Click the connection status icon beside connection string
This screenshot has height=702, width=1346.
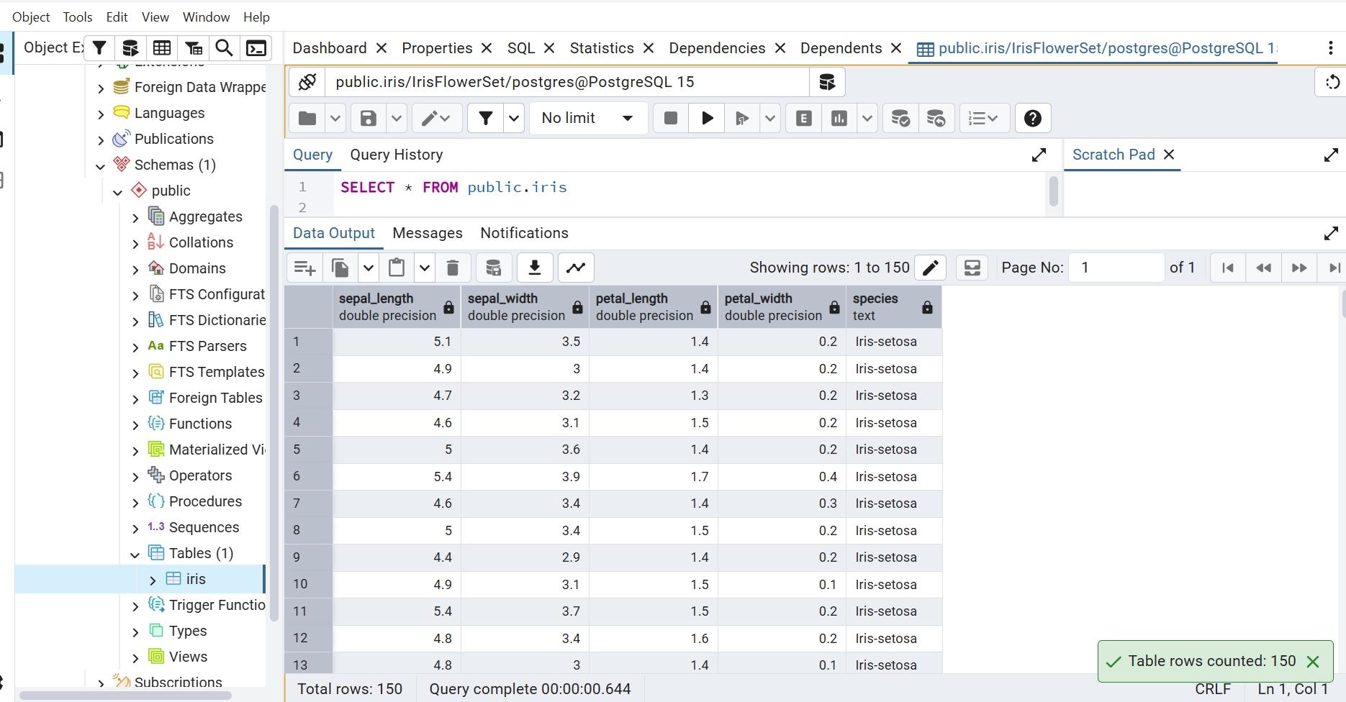tap(307, 82)
